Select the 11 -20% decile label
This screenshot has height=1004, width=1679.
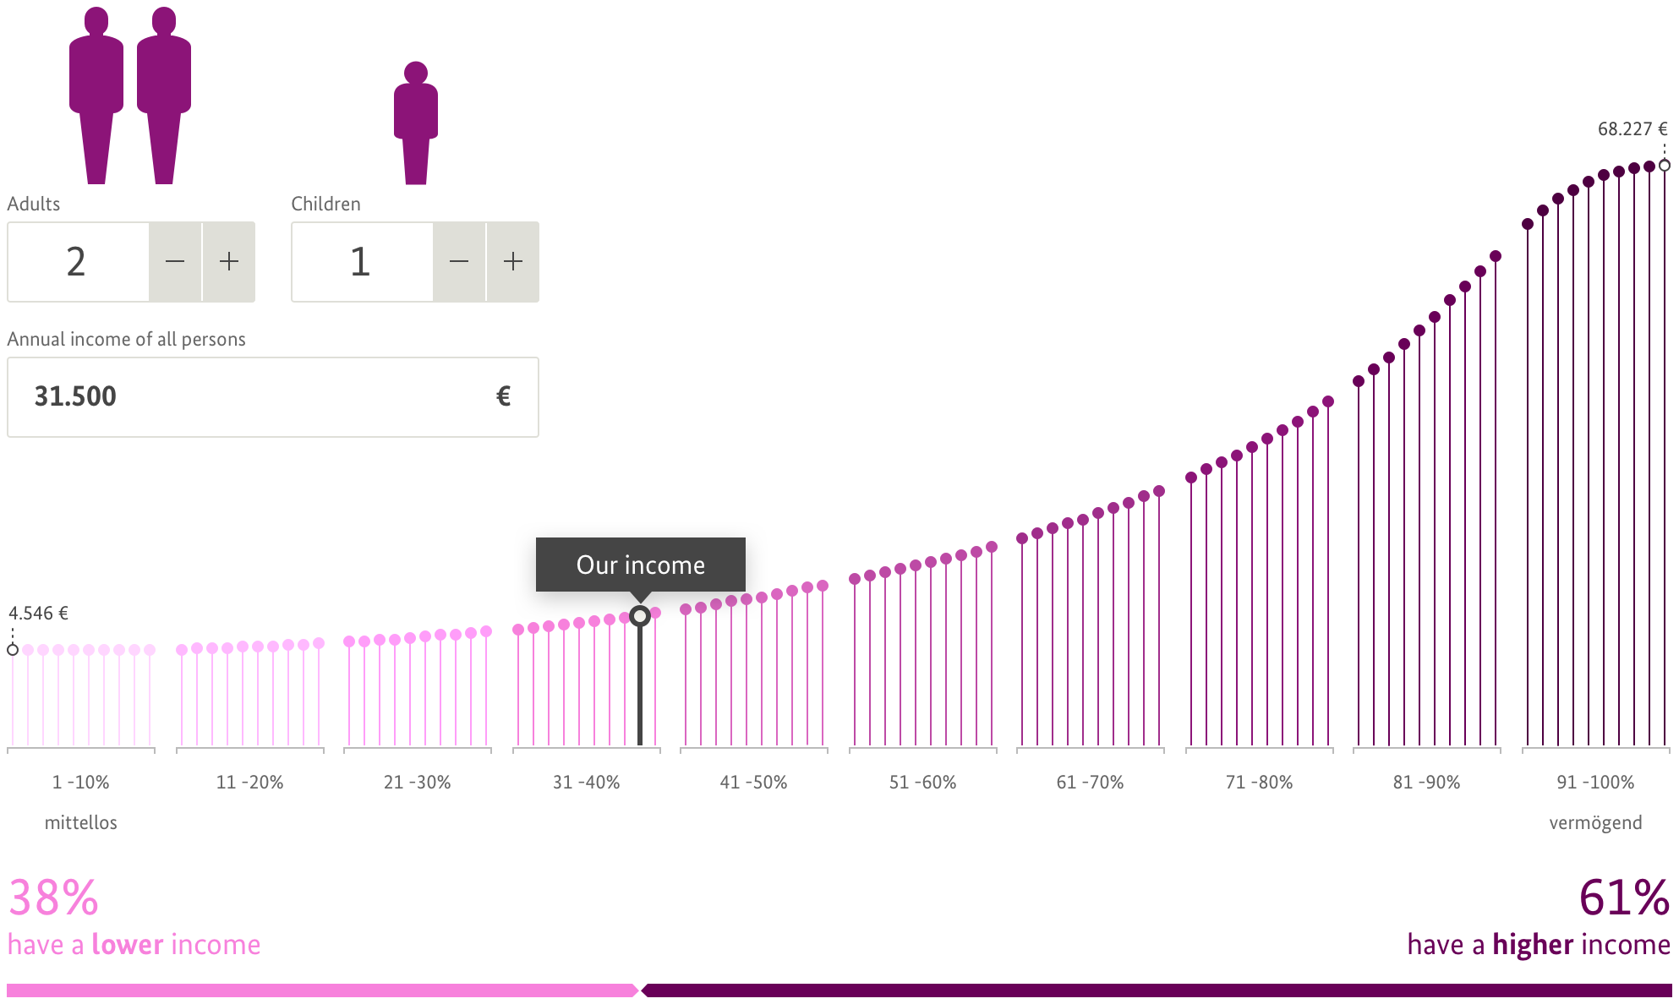point(249,783)
